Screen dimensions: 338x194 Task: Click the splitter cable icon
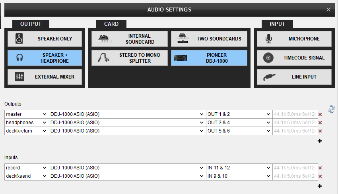pos(103,58)
